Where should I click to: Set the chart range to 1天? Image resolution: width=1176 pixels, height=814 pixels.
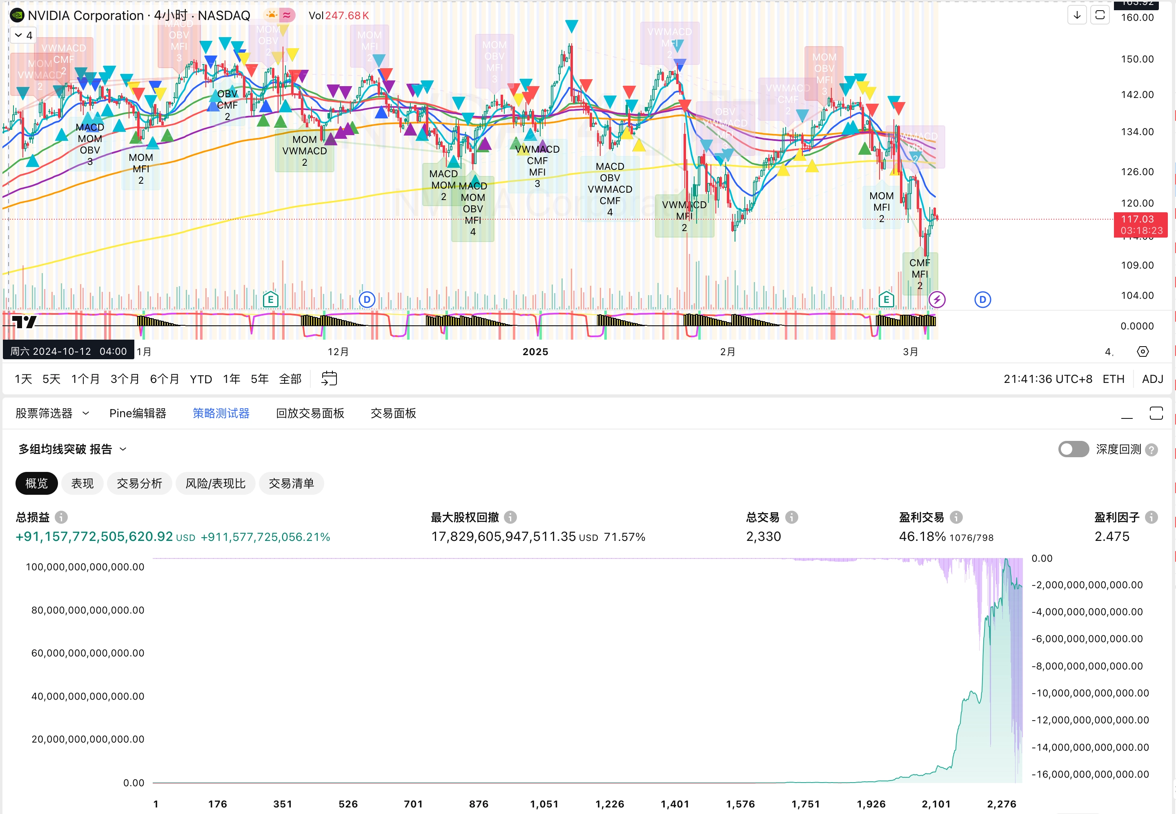23,379
